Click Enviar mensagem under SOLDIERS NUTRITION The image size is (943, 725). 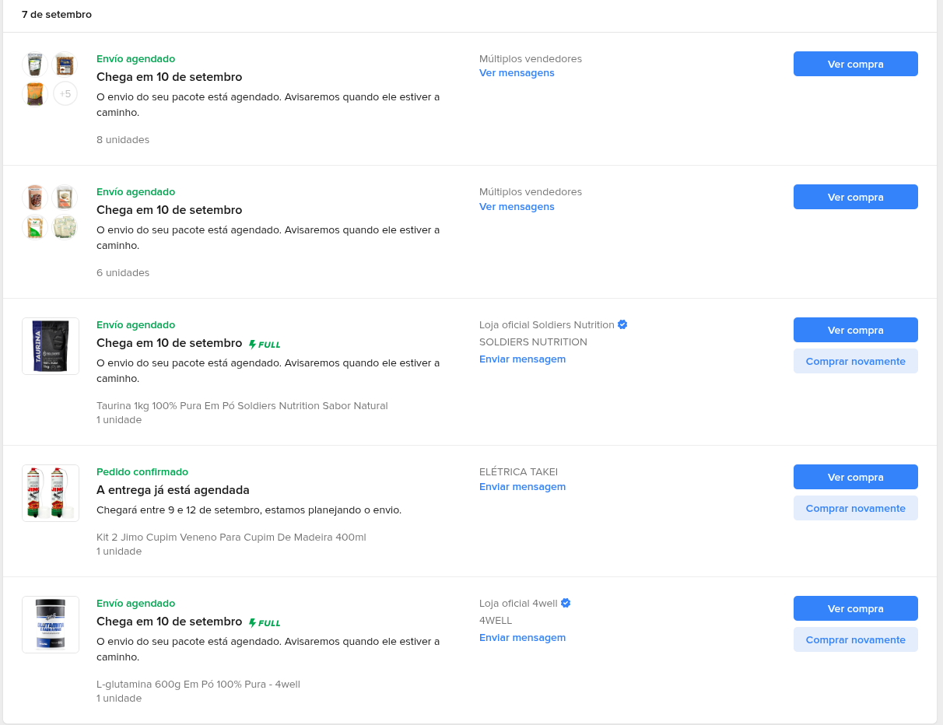coord(522,359)
